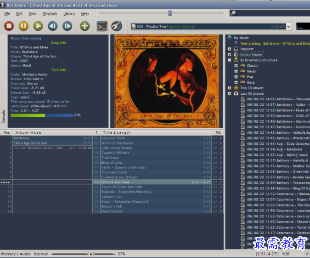Expand the Metal folder node
This screenshot has width=310, height=258.
[236, 71]
